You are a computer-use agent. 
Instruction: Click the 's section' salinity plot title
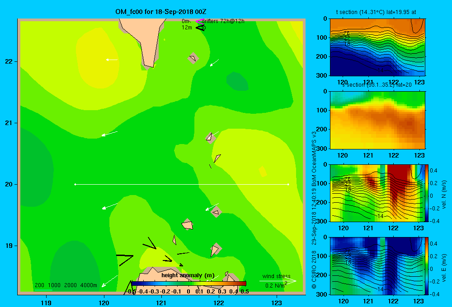pos(377,85)
